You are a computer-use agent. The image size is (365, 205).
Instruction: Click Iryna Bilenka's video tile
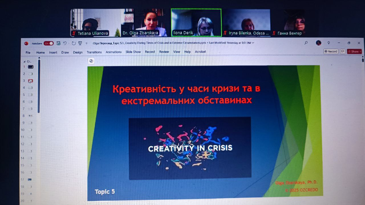(x=246, y=23)
